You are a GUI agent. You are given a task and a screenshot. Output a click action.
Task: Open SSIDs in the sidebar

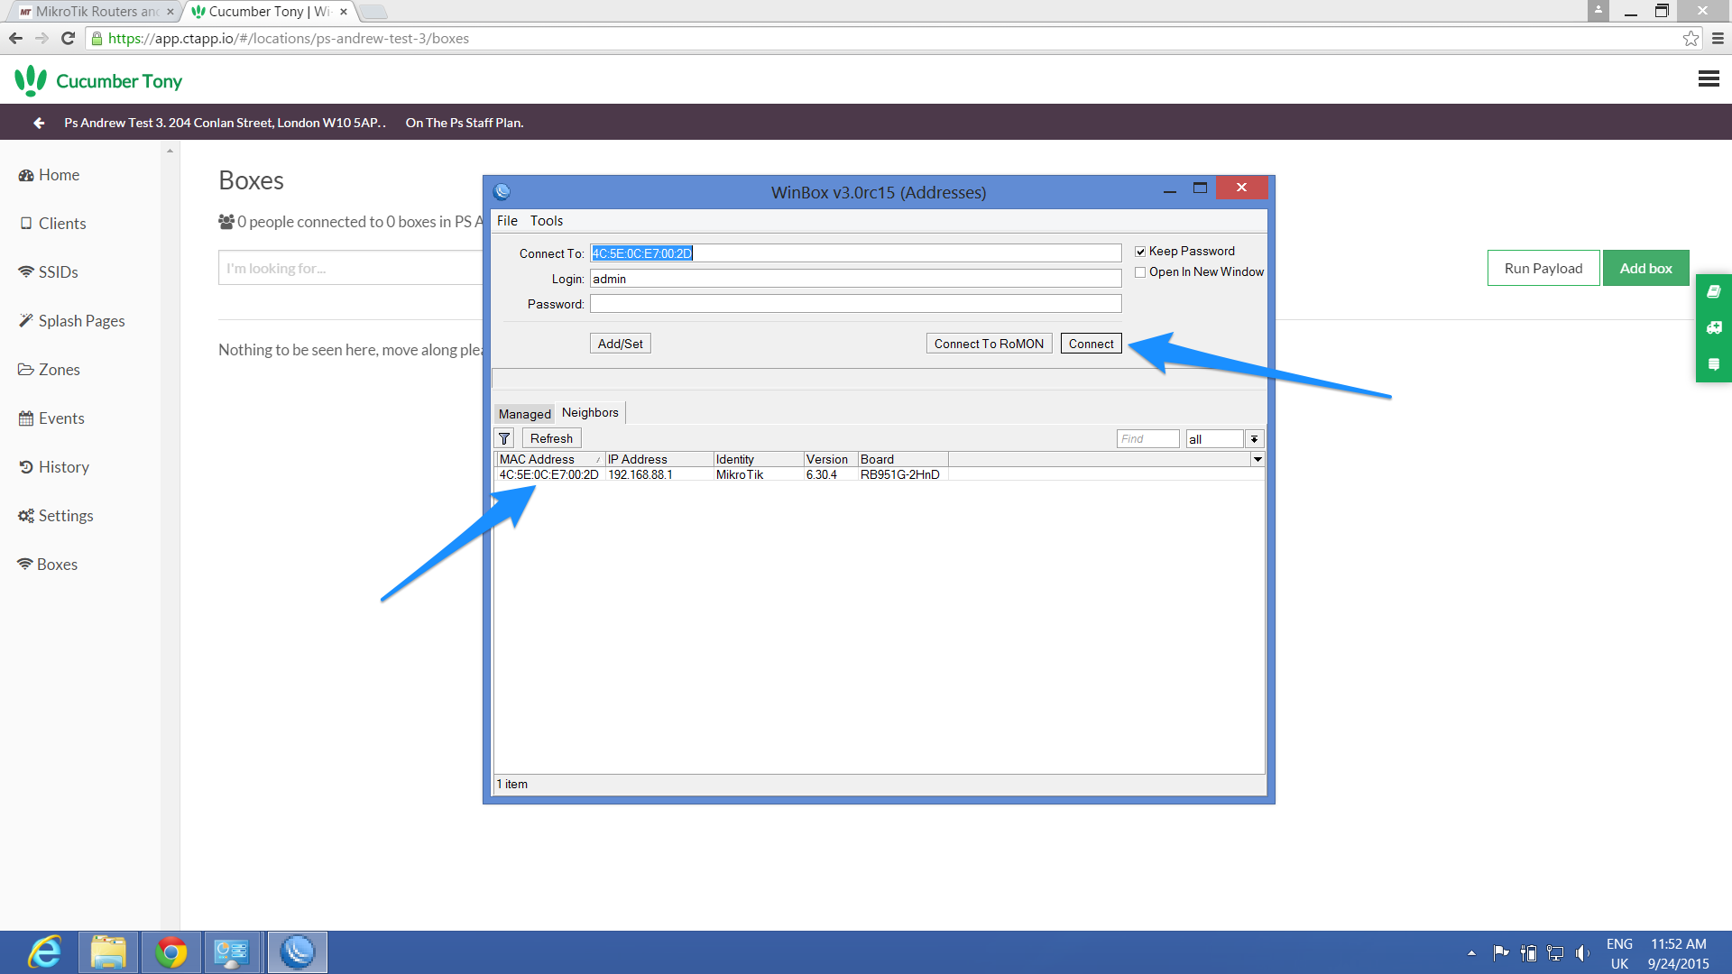click(49, 272)
